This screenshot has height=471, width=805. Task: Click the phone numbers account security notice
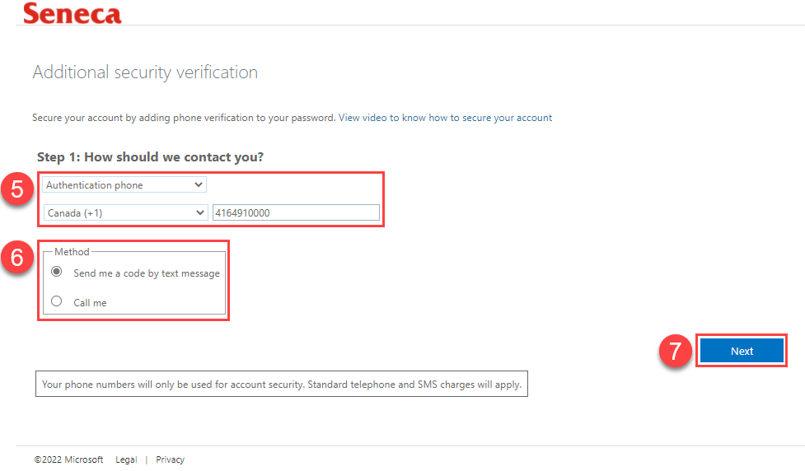tap(281, 384)
